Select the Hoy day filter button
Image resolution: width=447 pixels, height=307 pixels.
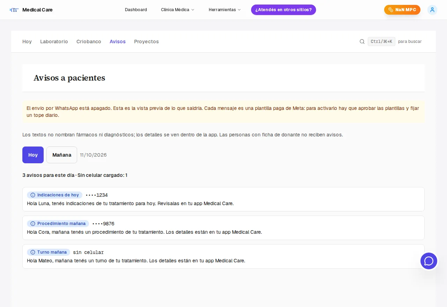tap(33, 155)
